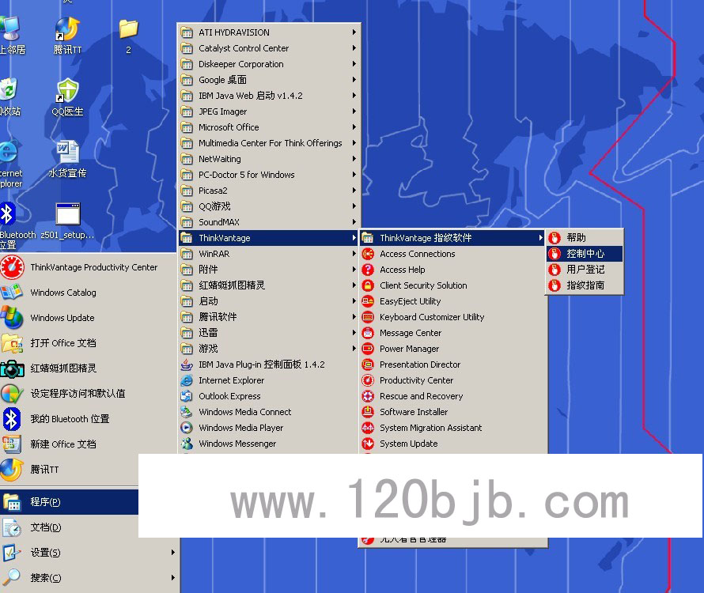Click the Access Help question-mark icon
This screenshot has height=593, width=704.
[368, 270]
